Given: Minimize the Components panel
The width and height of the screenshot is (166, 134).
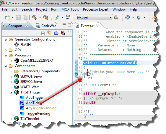Looking at the screenshot, I should click(64, 24).
